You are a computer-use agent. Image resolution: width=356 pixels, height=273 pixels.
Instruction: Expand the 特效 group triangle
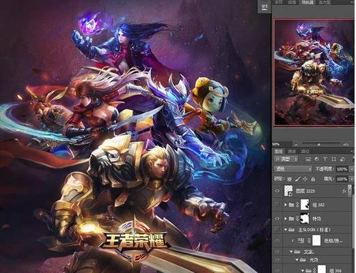(286, 218)
